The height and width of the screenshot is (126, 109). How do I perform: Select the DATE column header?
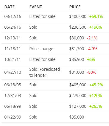(x=10, y=7)
